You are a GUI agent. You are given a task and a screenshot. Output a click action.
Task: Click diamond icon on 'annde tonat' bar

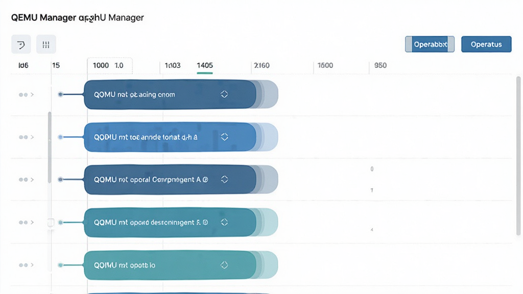point(224,137)
